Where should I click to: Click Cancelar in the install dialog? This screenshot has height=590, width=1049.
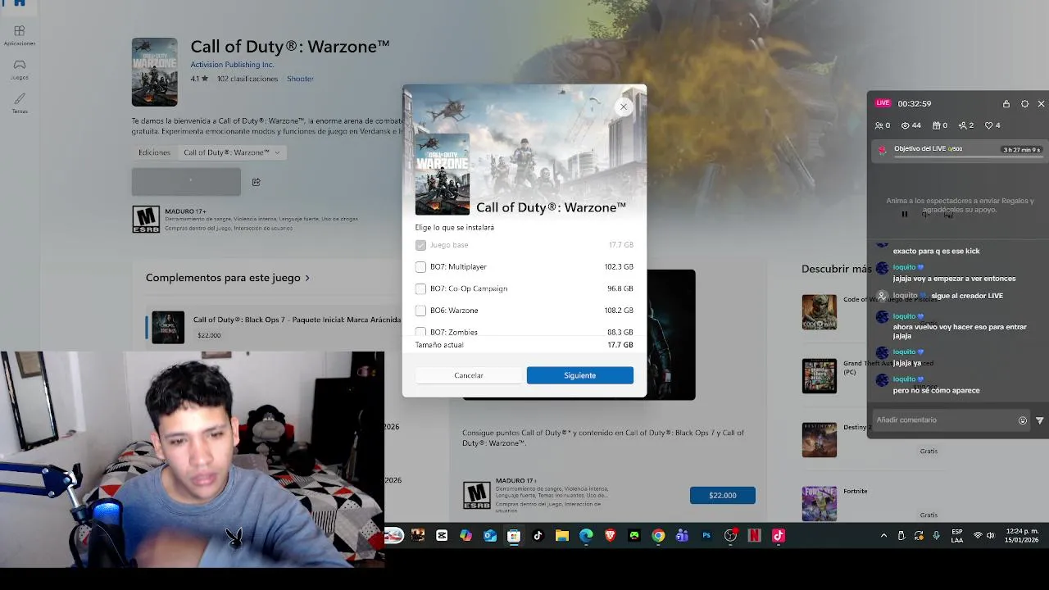469,375
